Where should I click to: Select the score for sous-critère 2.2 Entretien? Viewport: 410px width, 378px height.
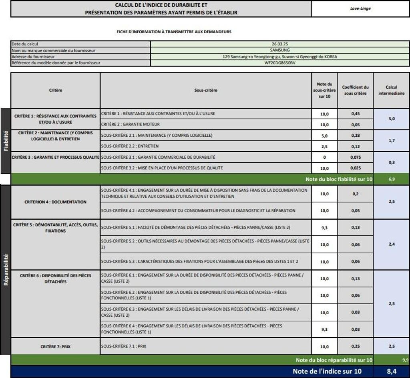(324, 146)
